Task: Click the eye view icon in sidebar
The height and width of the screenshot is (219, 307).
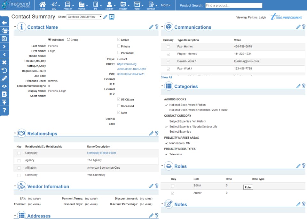Action: click(4, 86)
